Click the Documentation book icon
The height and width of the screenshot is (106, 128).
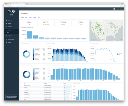click(x=6, y=39)
